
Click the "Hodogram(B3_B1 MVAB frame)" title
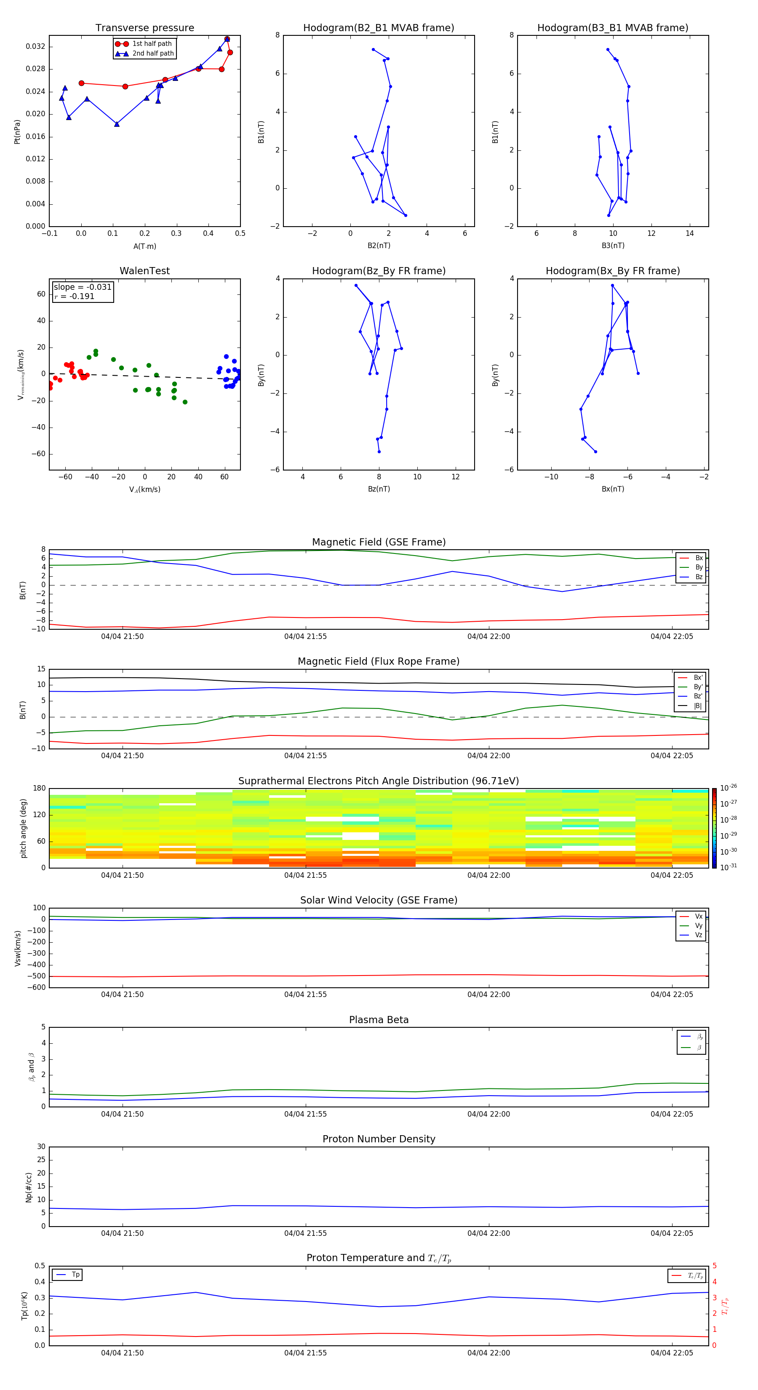click(613, 28)
